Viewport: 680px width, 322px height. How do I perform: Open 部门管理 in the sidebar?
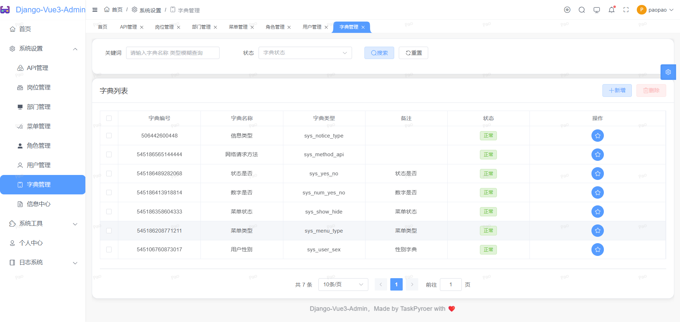pyautogui.click(x=42, y=107)
